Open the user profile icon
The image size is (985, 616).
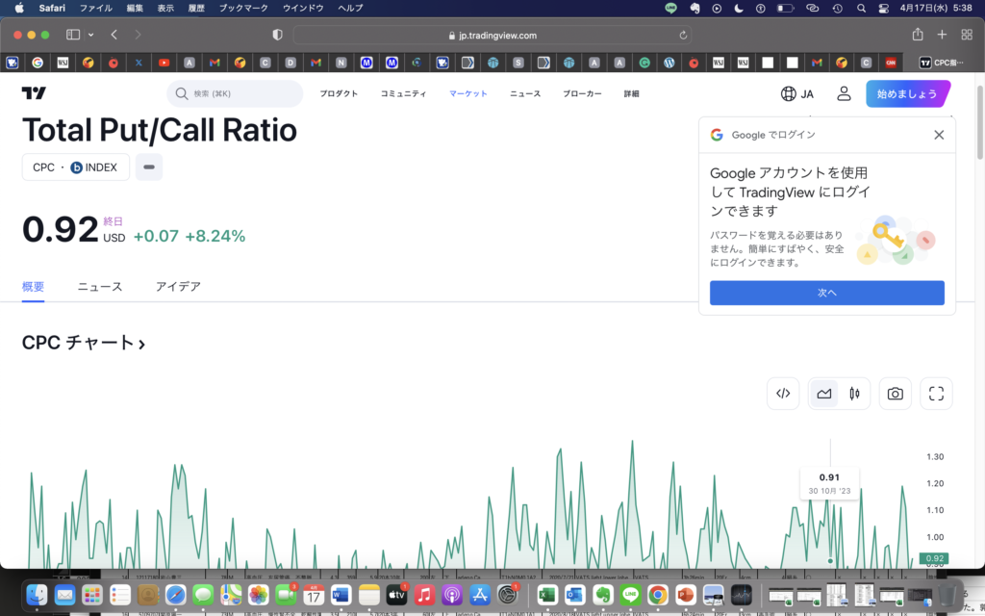[844, 93]
